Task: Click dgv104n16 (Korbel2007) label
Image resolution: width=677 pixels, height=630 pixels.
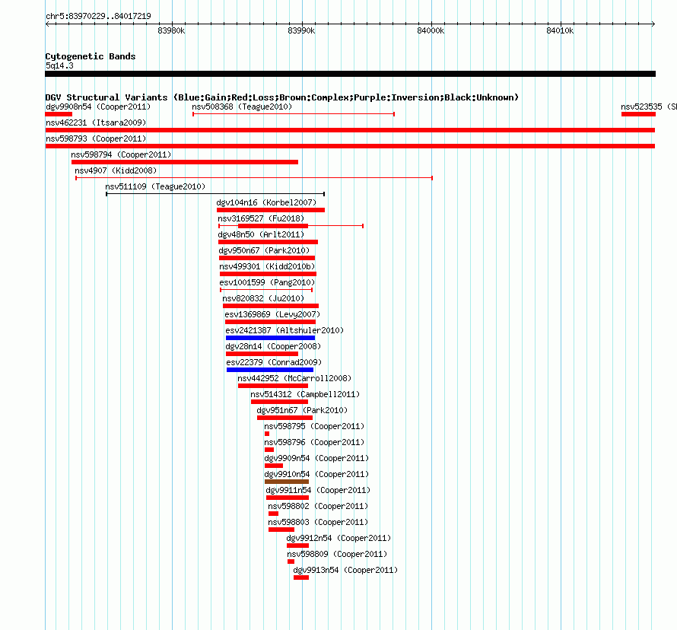Action: 266,202
